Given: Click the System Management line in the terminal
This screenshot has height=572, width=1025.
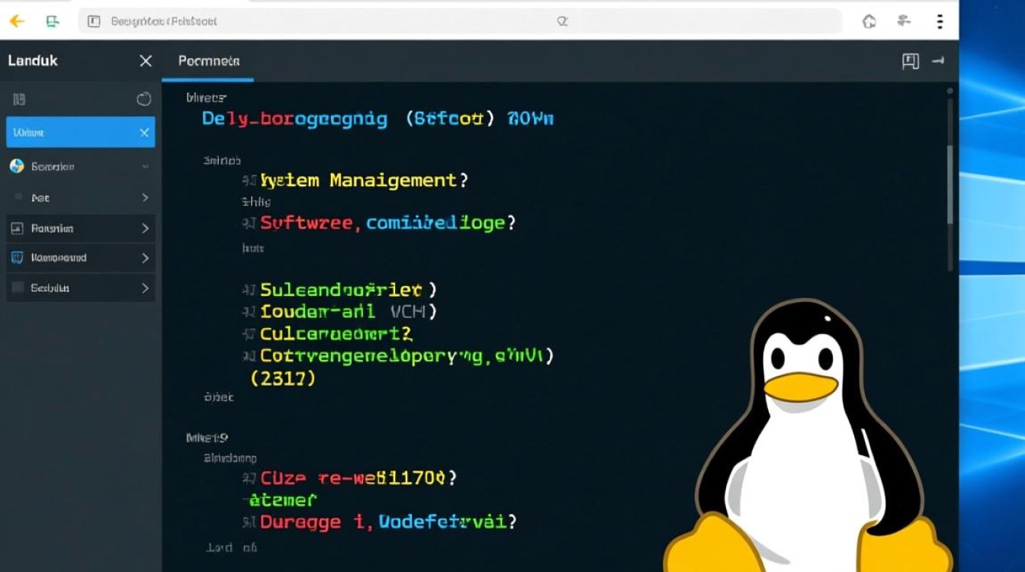Looking at the screenshot, I should tap(362, 180).
